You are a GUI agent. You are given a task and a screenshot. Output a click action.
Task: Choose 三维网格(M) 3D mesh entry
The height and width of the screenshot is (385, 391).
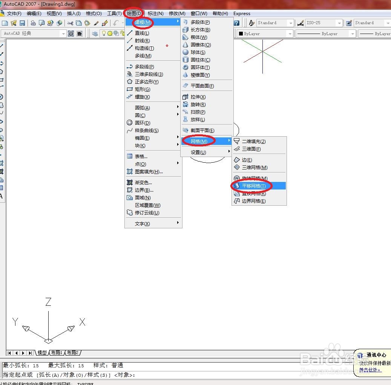click(x=259, y=168)
